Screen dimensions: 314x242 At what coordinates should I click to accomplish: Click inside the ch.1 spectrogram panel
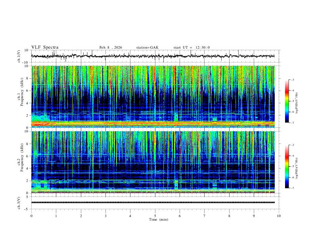point(153,96)
